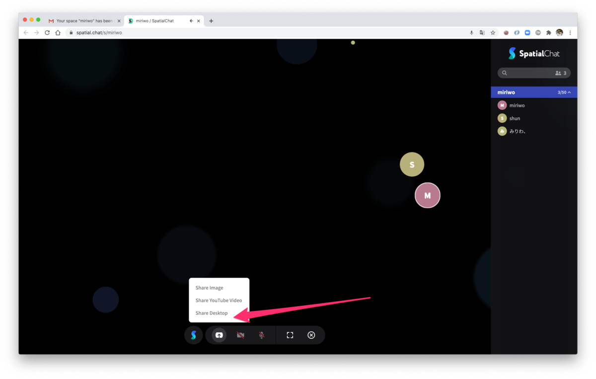
Task: Click the microphone permission icon in address bar
Action: click(471, 33)
